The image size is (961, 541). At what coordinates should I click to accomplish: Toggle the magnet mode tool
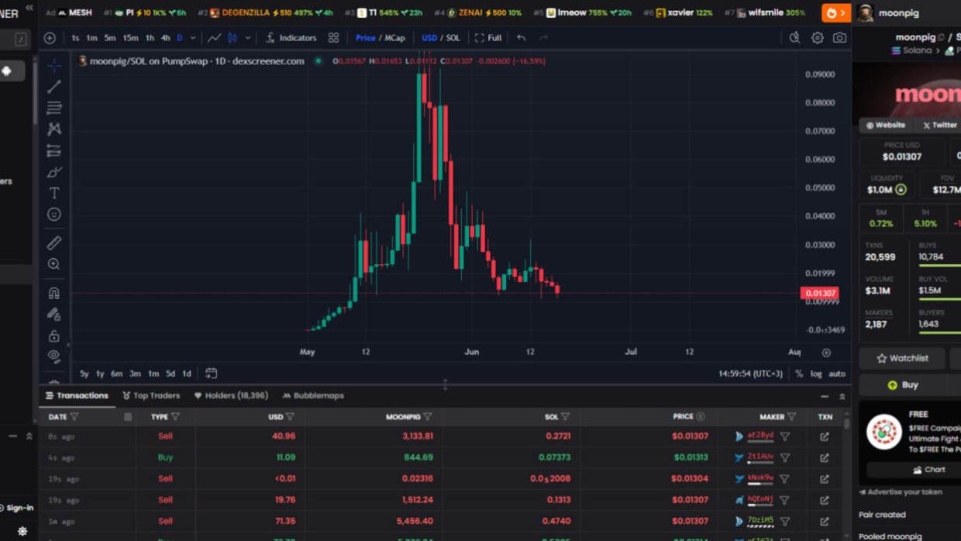pyautogui.click(x=53, y=293)
